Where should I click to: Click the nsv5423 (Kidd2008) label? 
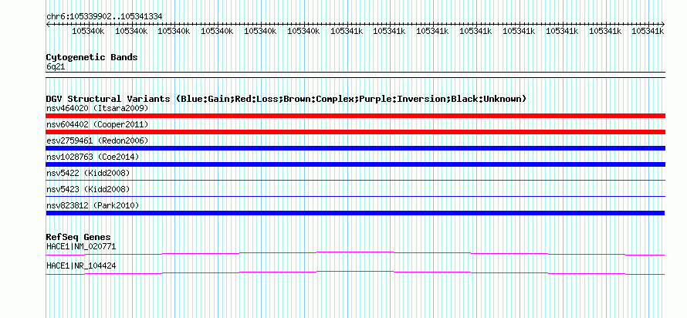tap(88, 189)
